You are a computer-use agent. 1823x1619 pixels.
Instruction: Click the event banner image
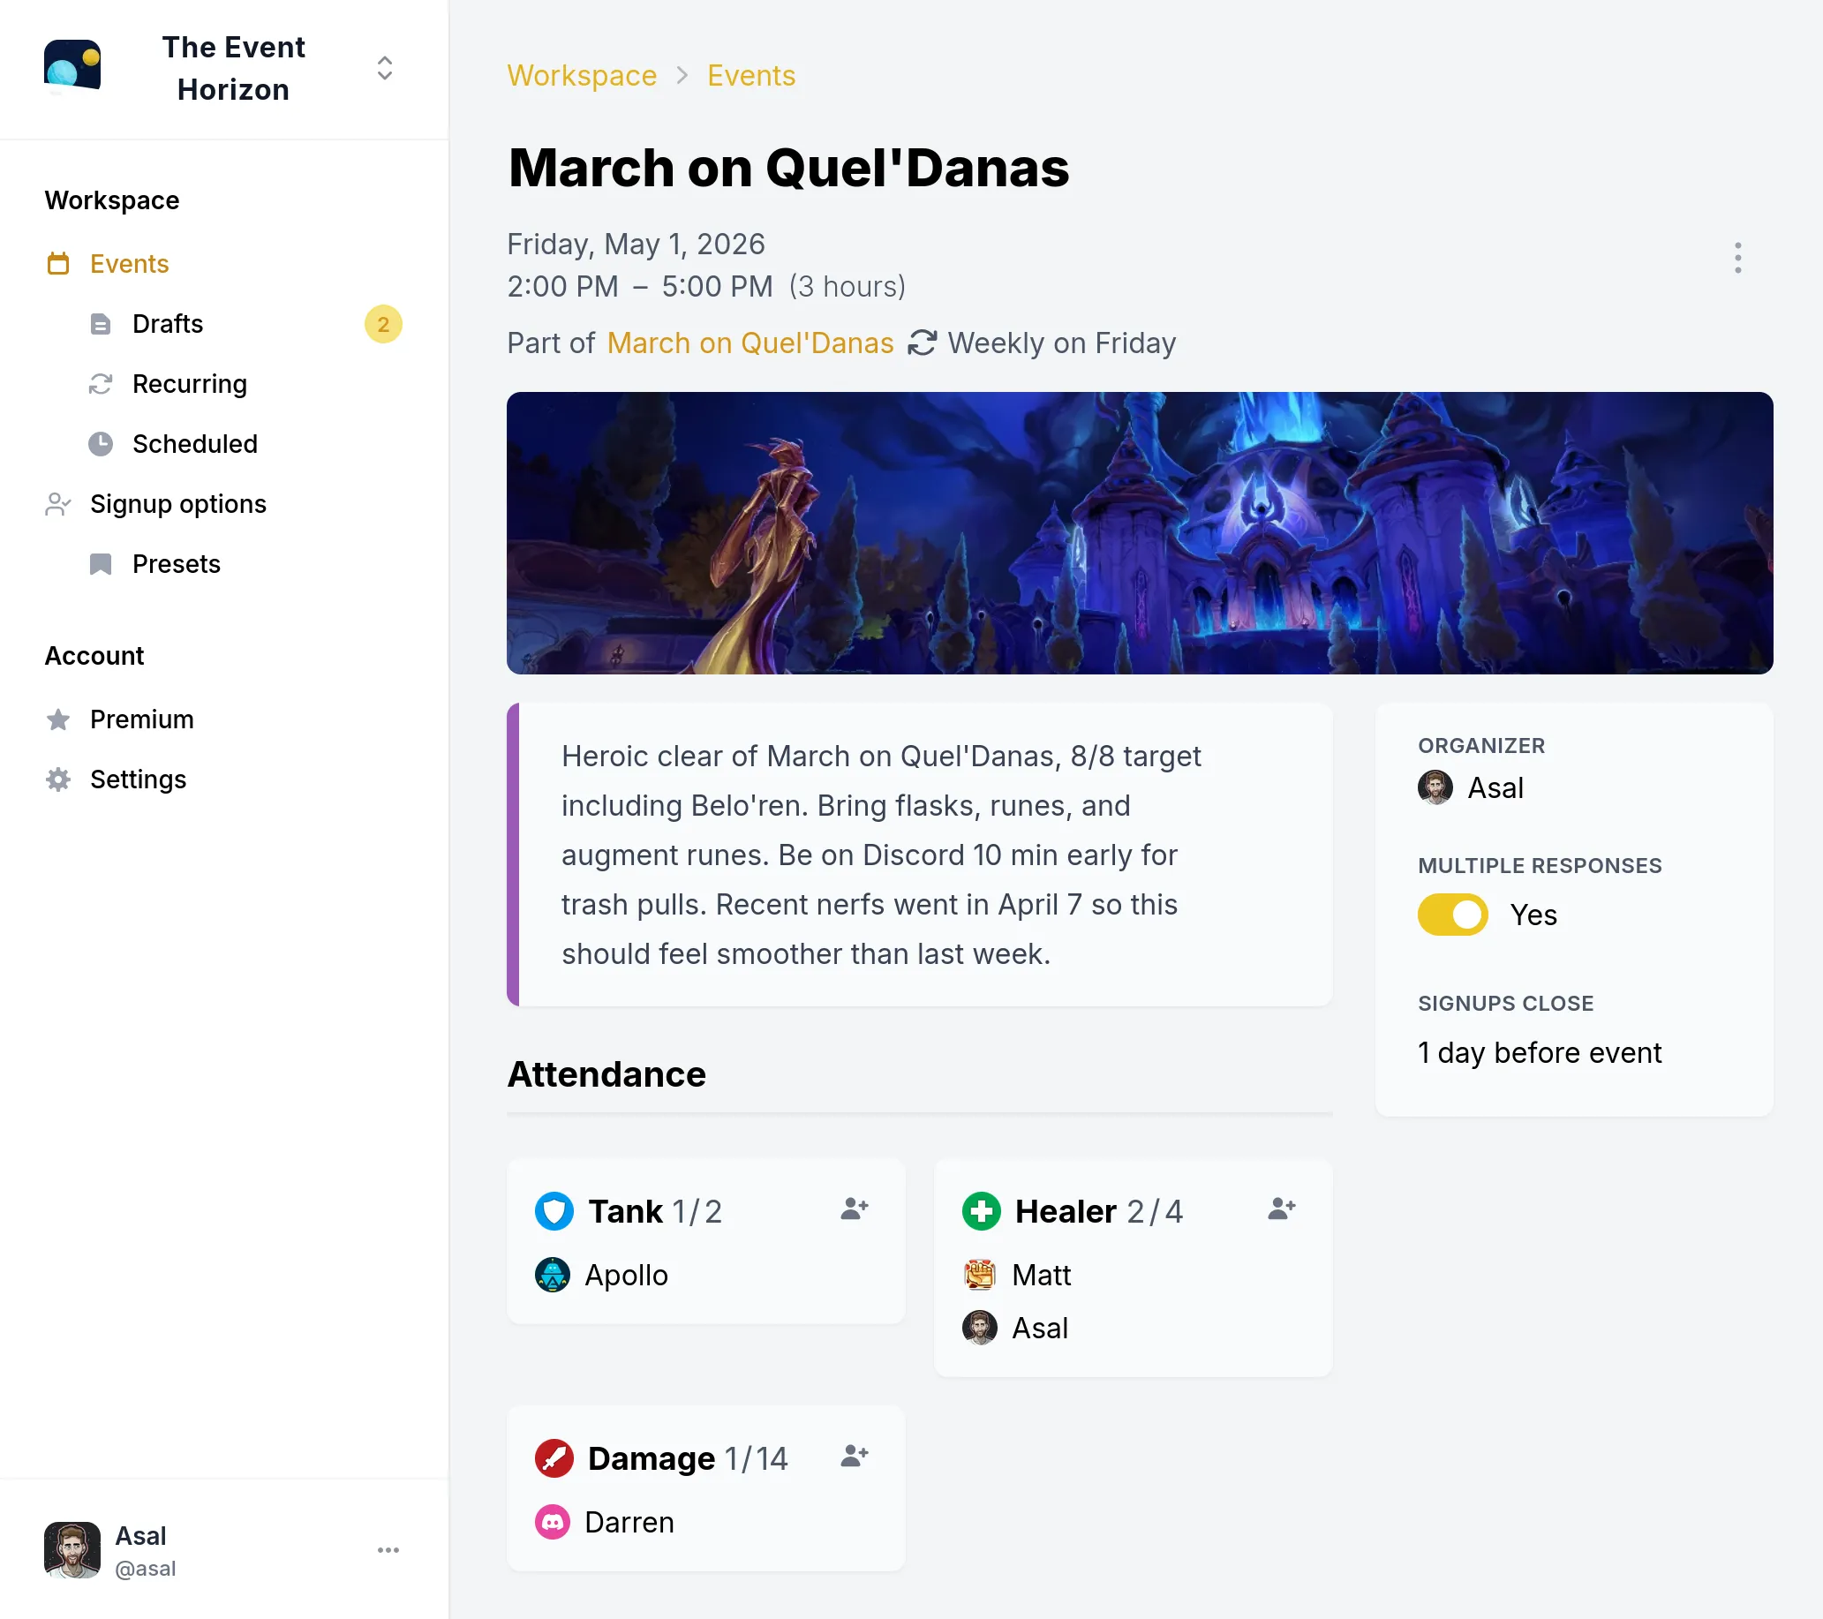point(1140,533)
